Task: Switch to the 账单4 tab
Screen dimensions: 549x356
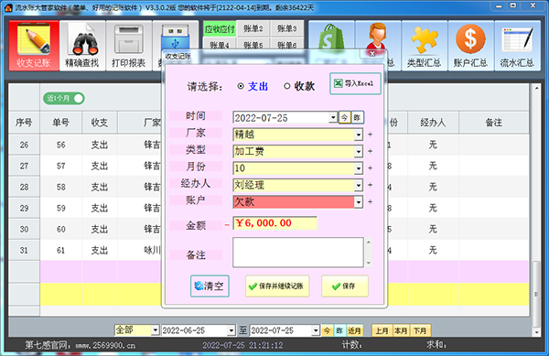Action: (220, 45)
